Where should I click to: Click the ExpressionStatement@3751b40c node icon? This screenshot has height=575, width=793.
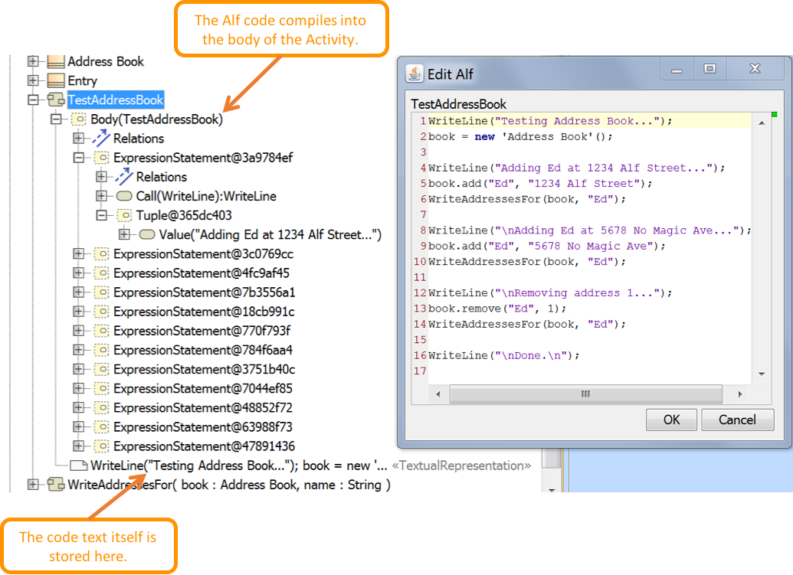pyautogui.click(x=101, y=369)
